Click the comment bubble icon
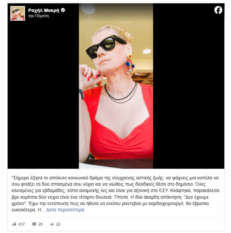This screenshot has width=231, height=233. (34, 224)
